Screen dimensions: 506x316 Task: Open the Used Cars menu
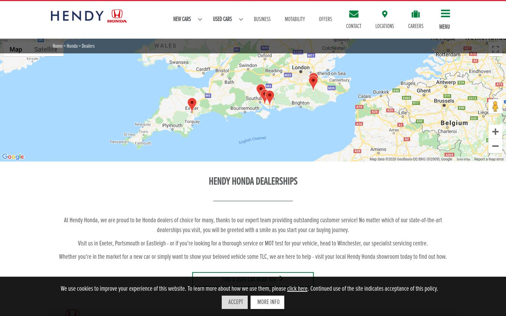tap(222, 19)
